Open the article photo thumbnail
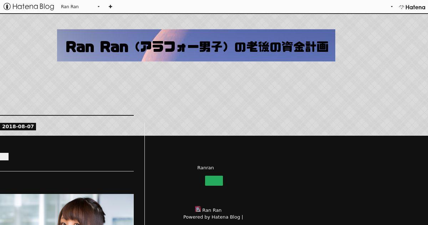This screenshot has height=225, width=428. [67, 209]
